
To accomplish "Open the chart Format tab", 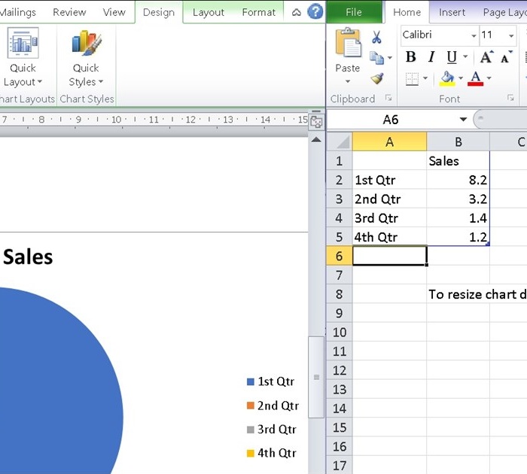I will 258,13.
